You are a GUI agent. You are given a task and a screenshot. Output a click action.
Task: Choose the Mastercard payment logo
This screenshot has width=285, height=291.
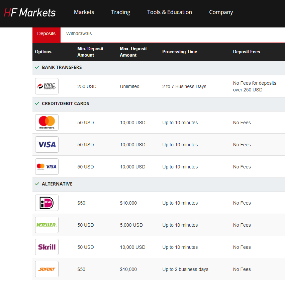coord(47,123)
